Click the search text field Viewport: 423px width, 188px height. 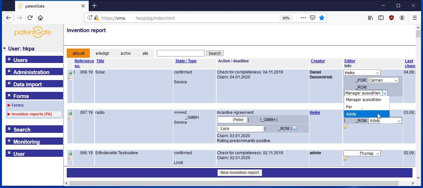click(180, 53)
